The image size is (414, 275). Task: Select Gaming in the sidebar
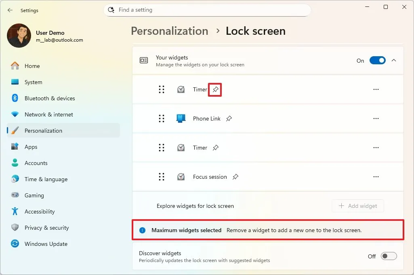34,195
